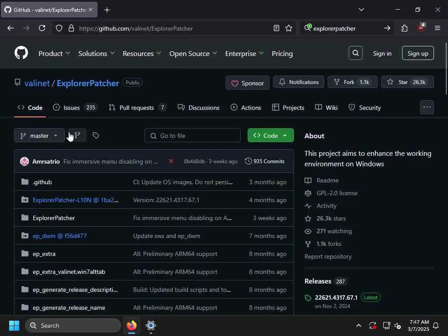
Task: Click the Pricing link
Action: point(282,53)
